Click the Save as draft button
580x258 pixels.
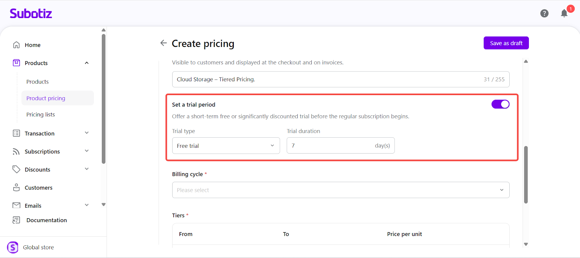(506, 43)
